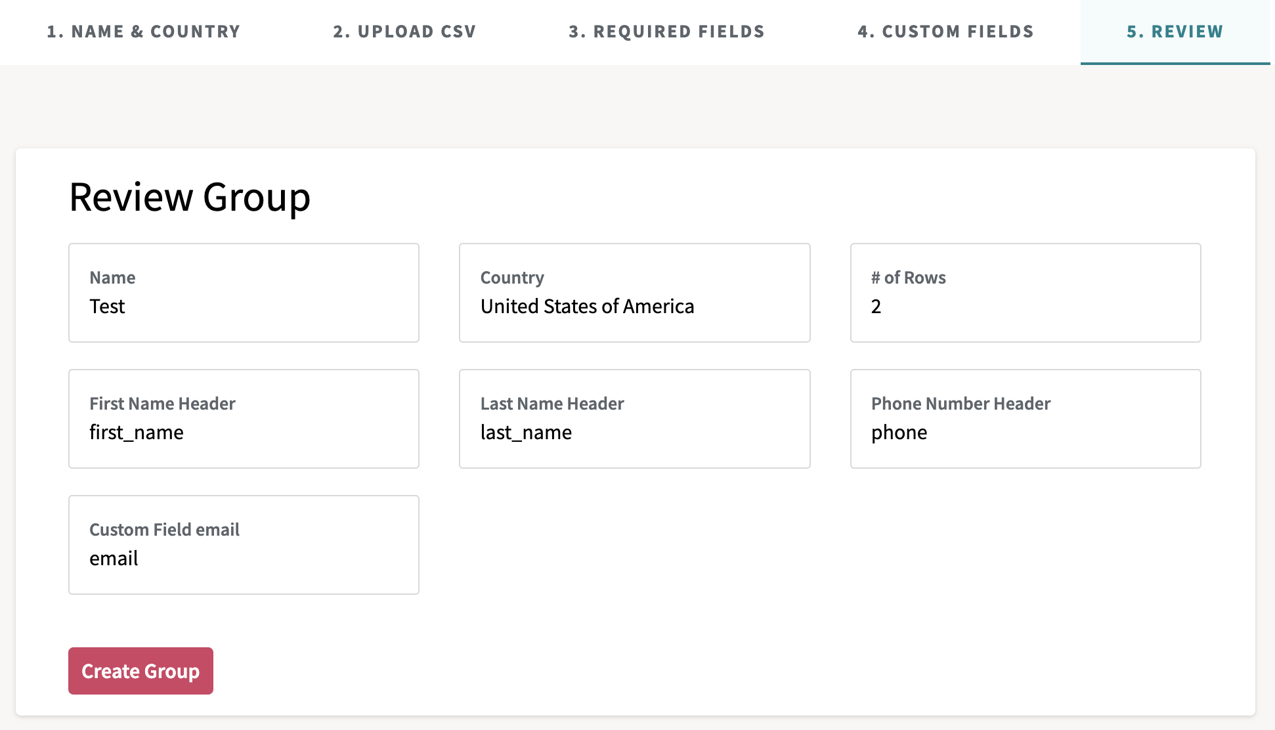Click the phone header value
1275x730 pixels.
coord(899,433)
